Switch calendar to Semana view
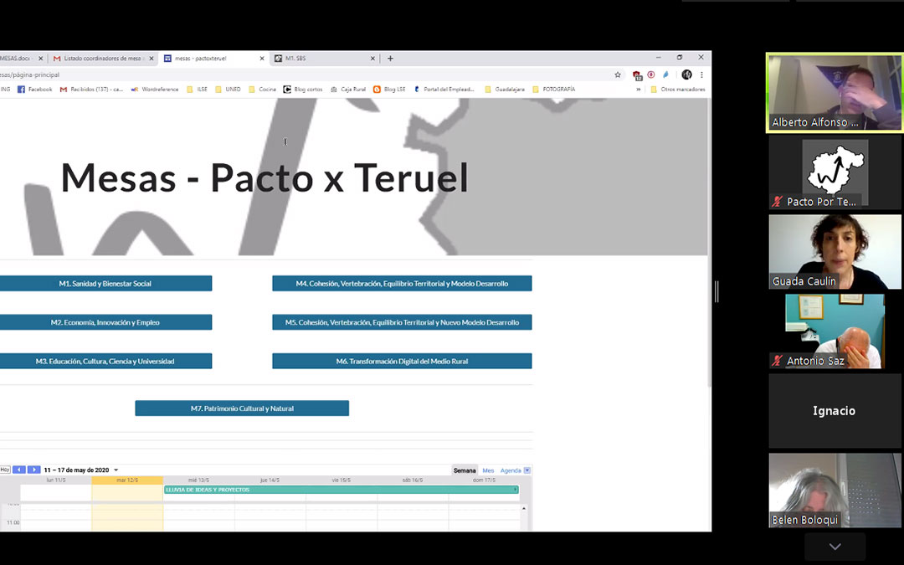The image size is (904, 565). 465,470
